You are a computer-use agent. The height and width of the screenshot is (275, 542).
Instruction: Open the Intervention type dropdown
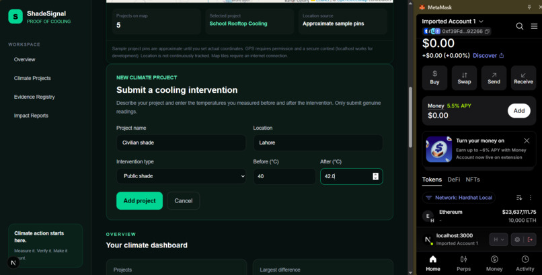coord(181,176)
